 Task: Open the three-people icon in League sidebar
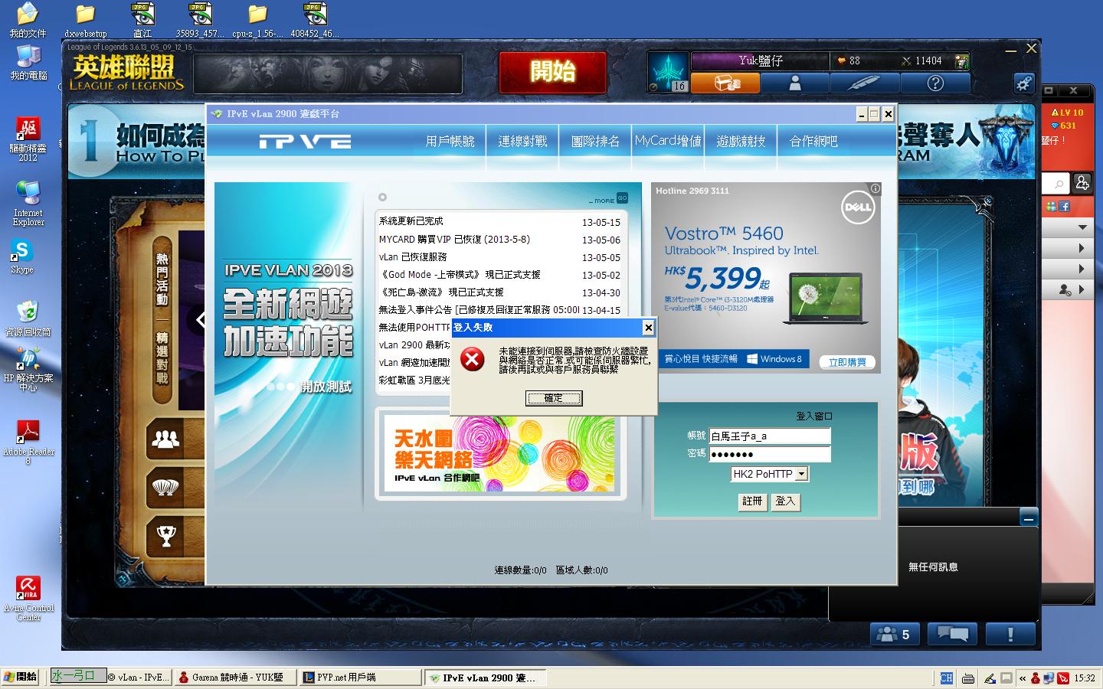(166, 439)
